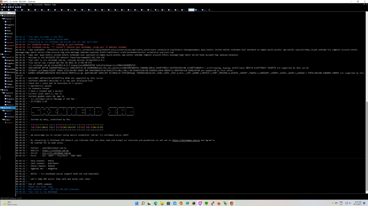Open the Server menu

(x=15, y=5)
